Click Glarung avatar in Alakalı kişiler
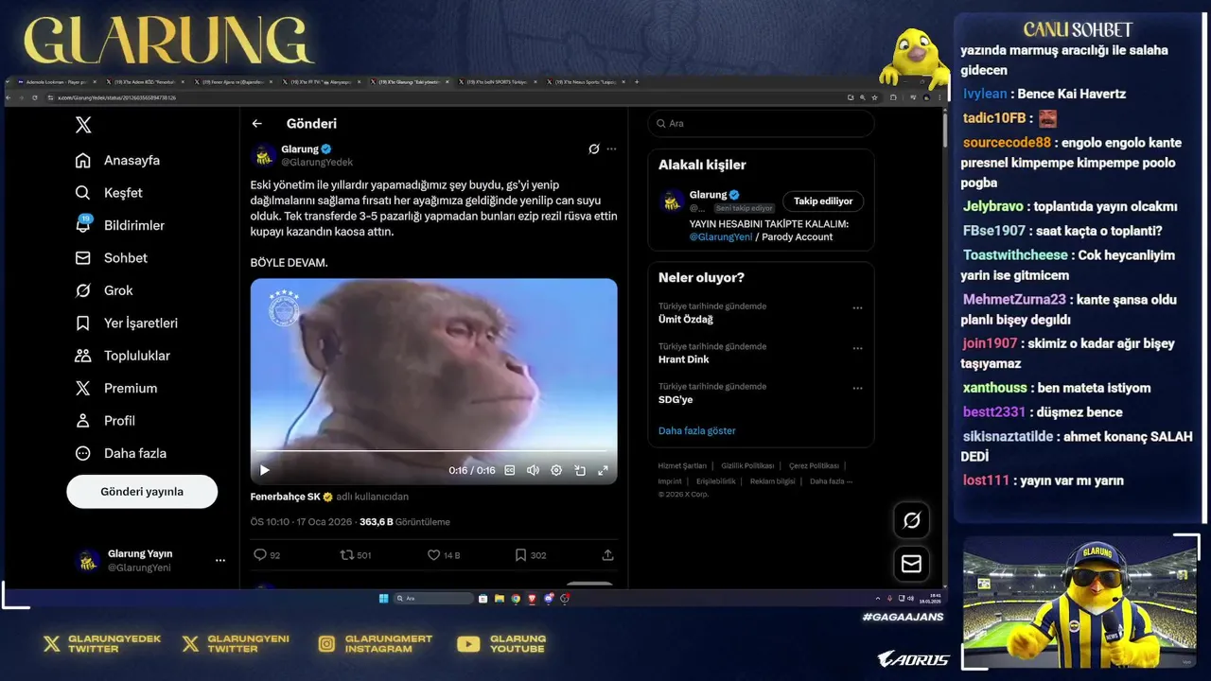 tap(672, 201)
